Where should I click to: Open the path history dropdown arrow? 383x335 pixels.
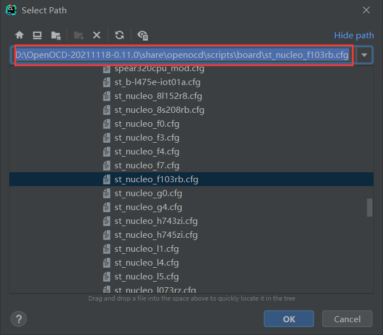pos(364,55)
